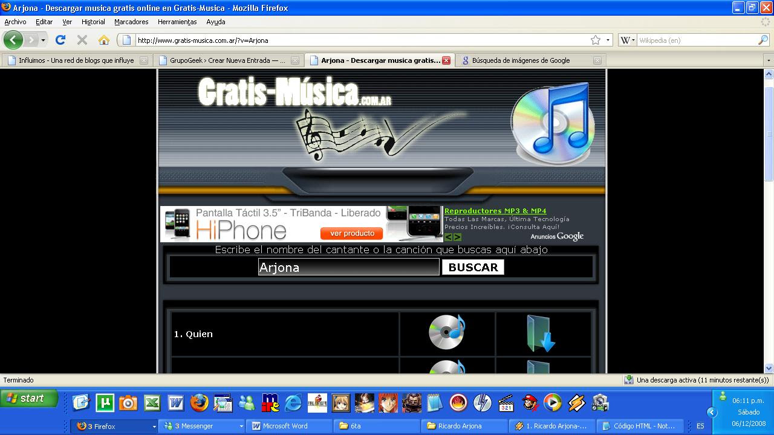Click the 'ver producto' ad button
Image resolution: width=774 pixels, height=435 pixels.
click(x=352, y=233)
